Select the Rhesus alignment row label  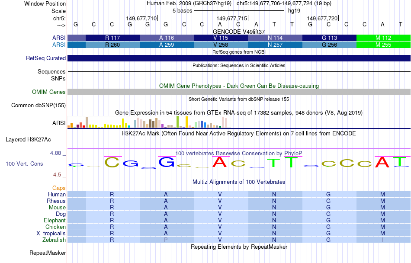[56, 201]
